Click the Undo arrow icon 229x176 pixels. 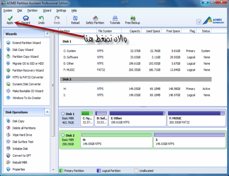(41, 18)
